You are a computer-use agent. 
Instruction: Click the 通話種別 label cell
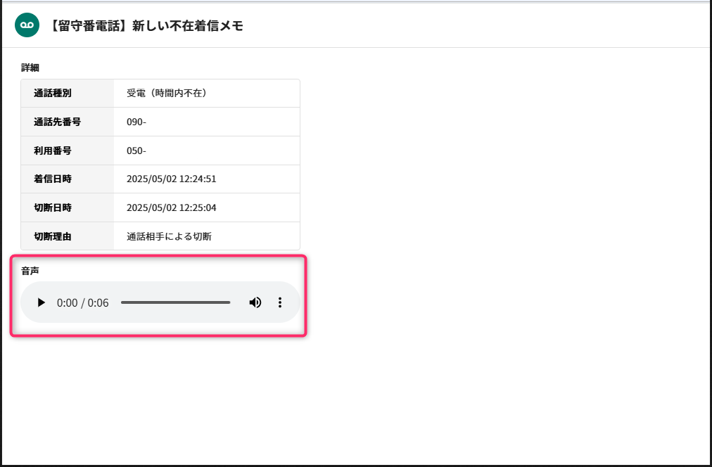(68, 93)
